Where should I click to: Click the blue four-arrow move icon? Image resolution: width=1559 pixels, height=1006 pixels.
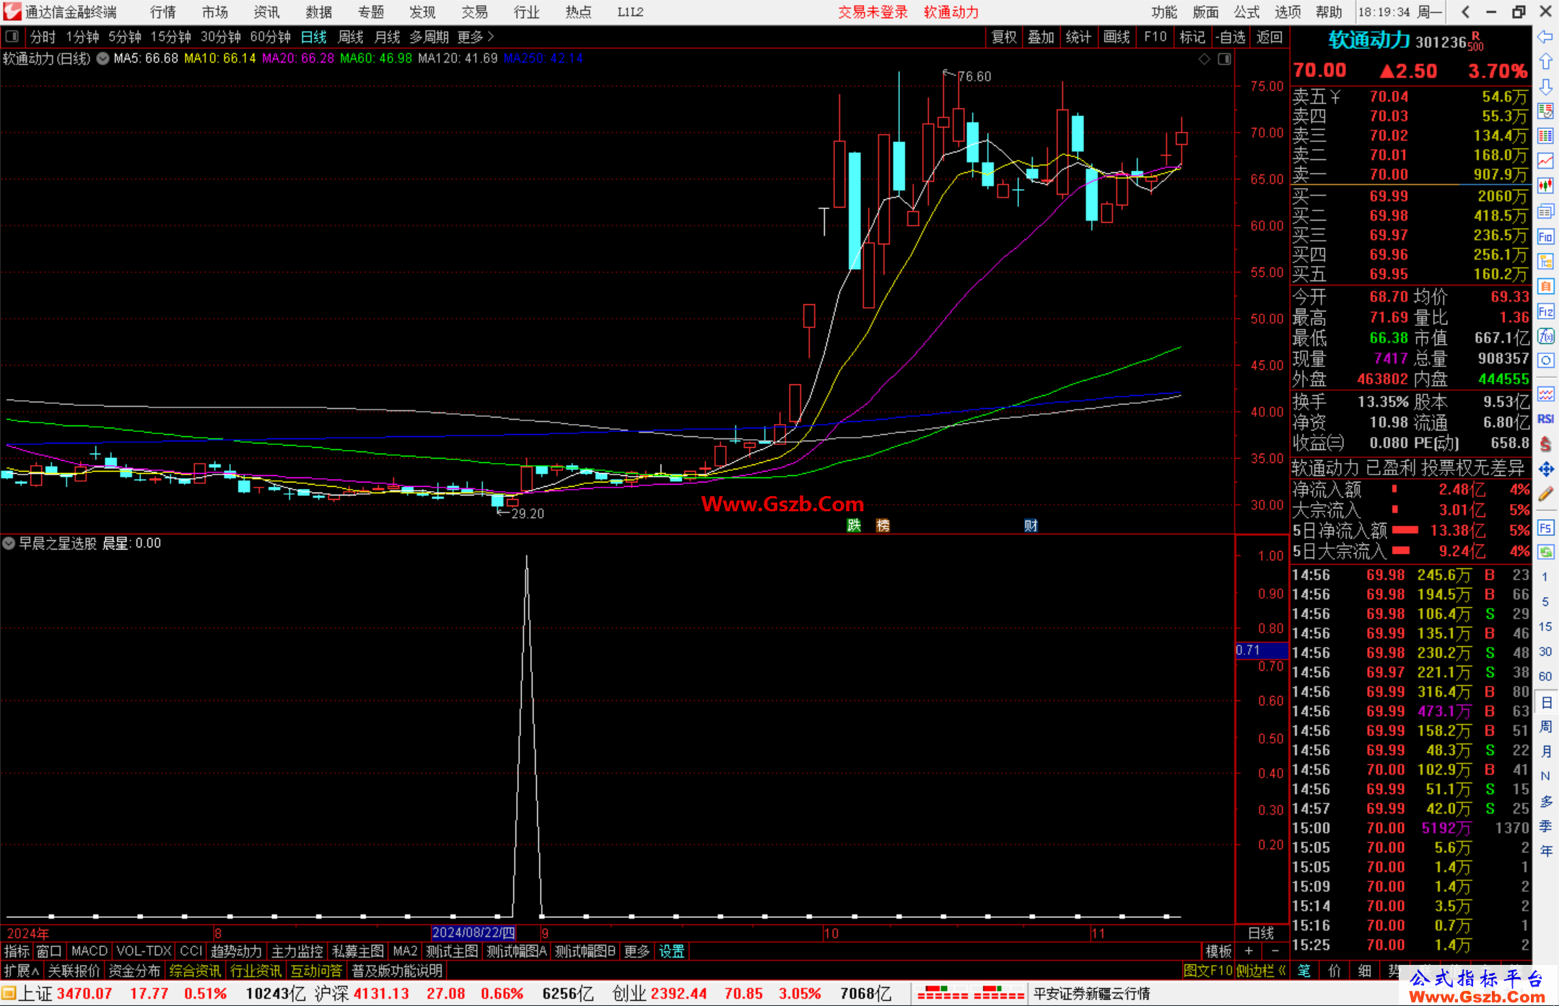(1545, 469)
